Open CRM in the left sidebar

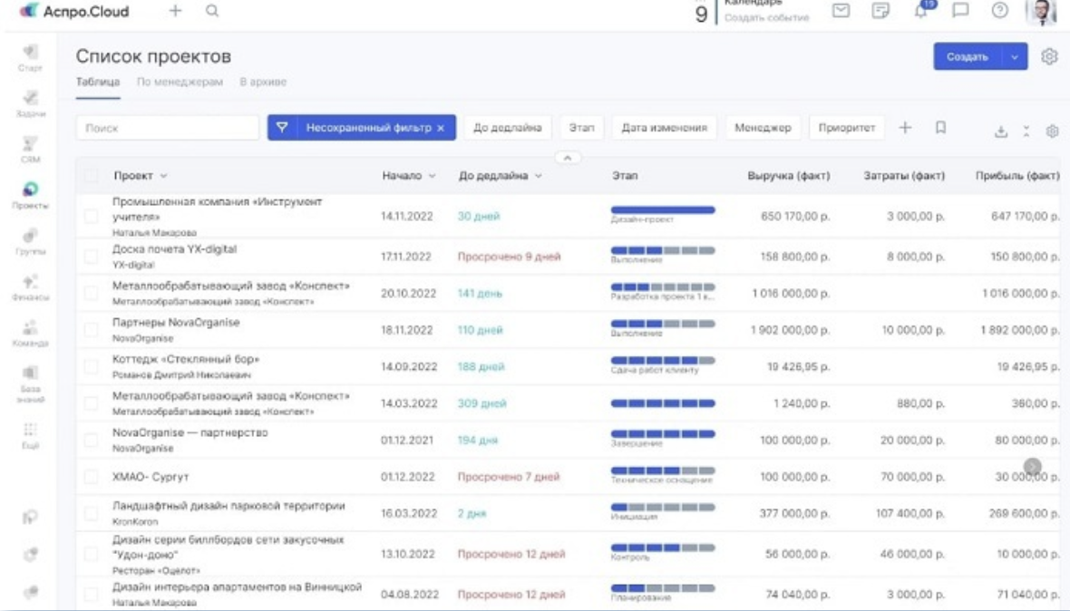[30, 150]
